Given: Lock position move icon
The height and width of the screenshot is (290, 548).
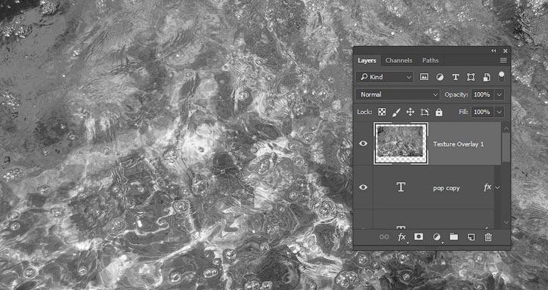Looking at the screenshot, I should coord(410,113).
